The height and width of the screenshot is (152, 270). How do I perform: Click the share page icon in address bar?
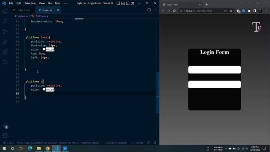click(225, 11)
